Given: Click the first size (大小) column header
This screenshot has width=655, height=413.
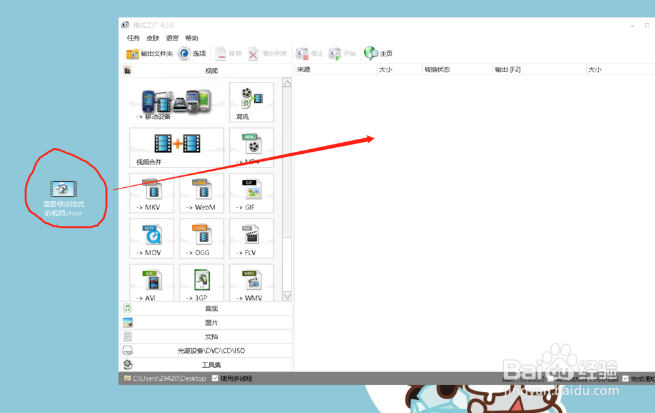Looking at the screenshot, I should (400, 69).
